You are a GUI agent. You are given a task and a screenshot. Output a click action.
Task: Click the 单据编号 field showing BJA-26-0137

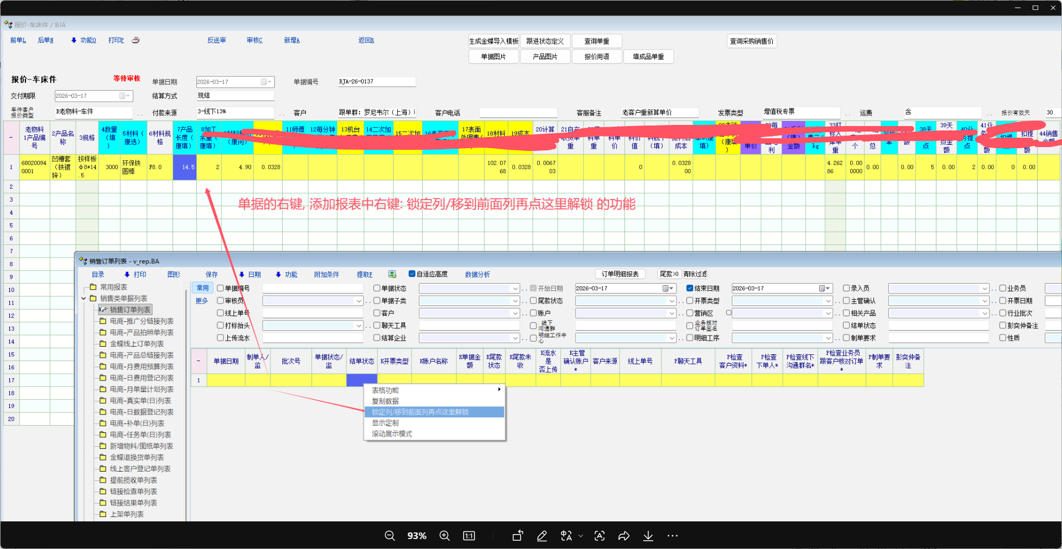376,82
